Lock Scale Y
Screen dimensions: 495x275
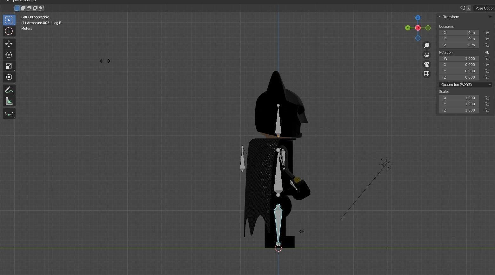[487, 104]
